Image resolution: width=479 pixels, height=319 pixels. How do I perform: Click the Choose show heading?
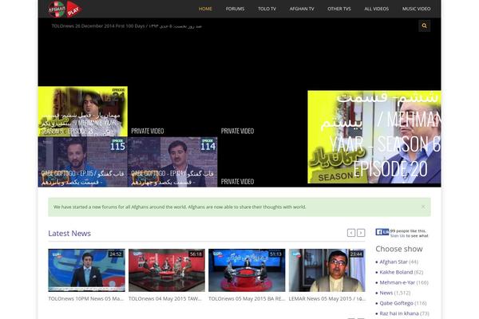click(399, 249)
